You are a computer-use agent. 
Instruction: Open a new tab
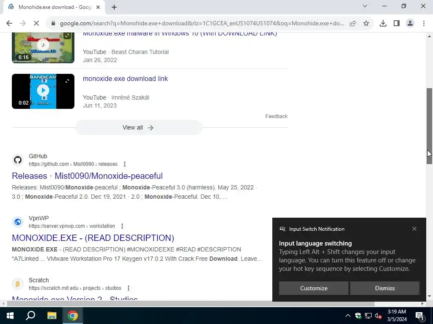(114, 7)
